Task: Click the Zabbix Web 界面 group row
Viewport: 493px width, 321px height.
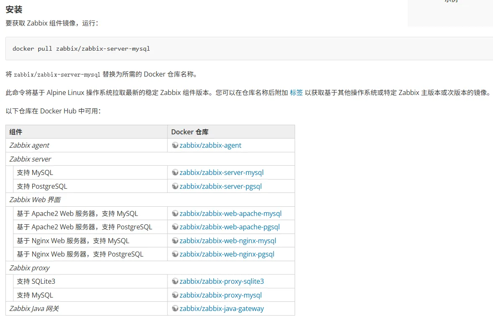Action: coord(150,200)
